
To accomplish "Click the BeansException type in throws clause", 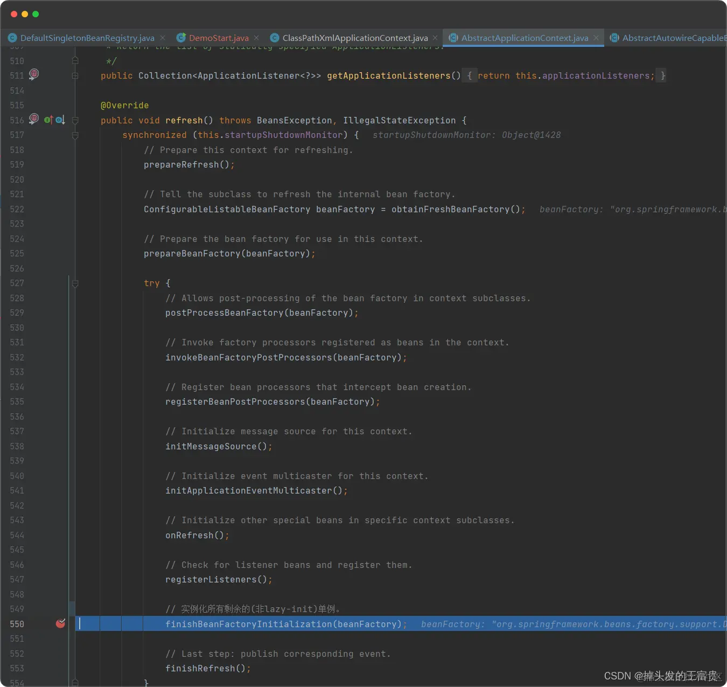I will tap(294, 120).
